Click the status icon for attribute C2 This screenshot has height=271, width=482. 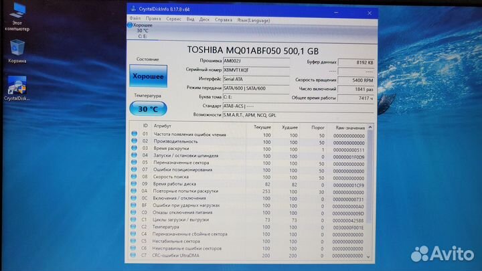click(x=133, y=226)
